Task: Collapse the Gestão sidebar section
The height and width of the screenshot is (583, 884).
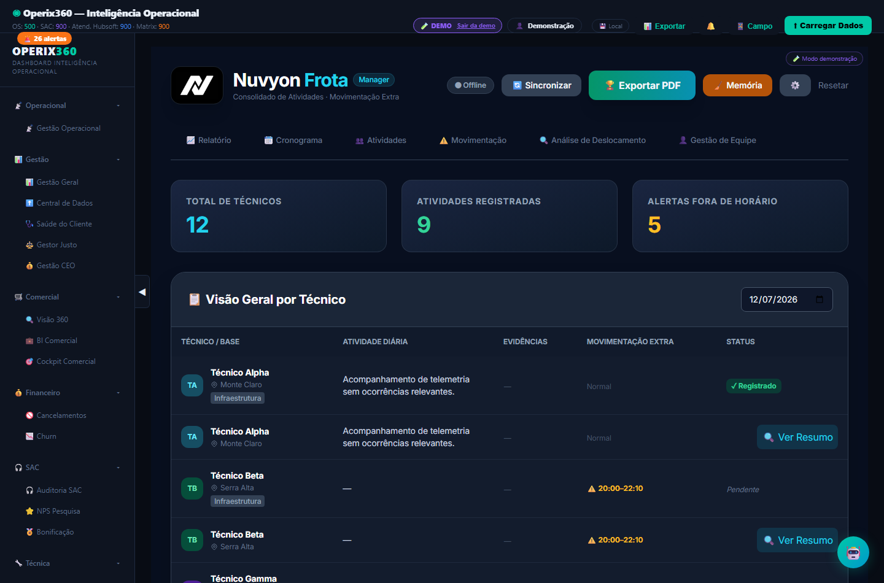Action: [68, 160]
